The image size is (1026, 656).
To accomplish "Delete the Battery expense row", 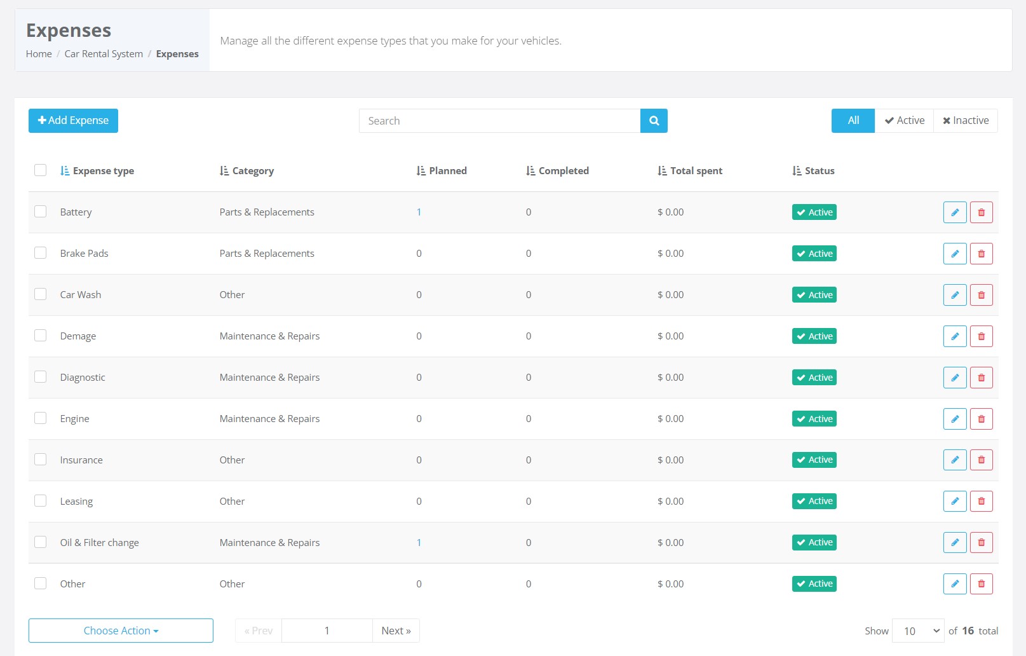I will 982,212.
